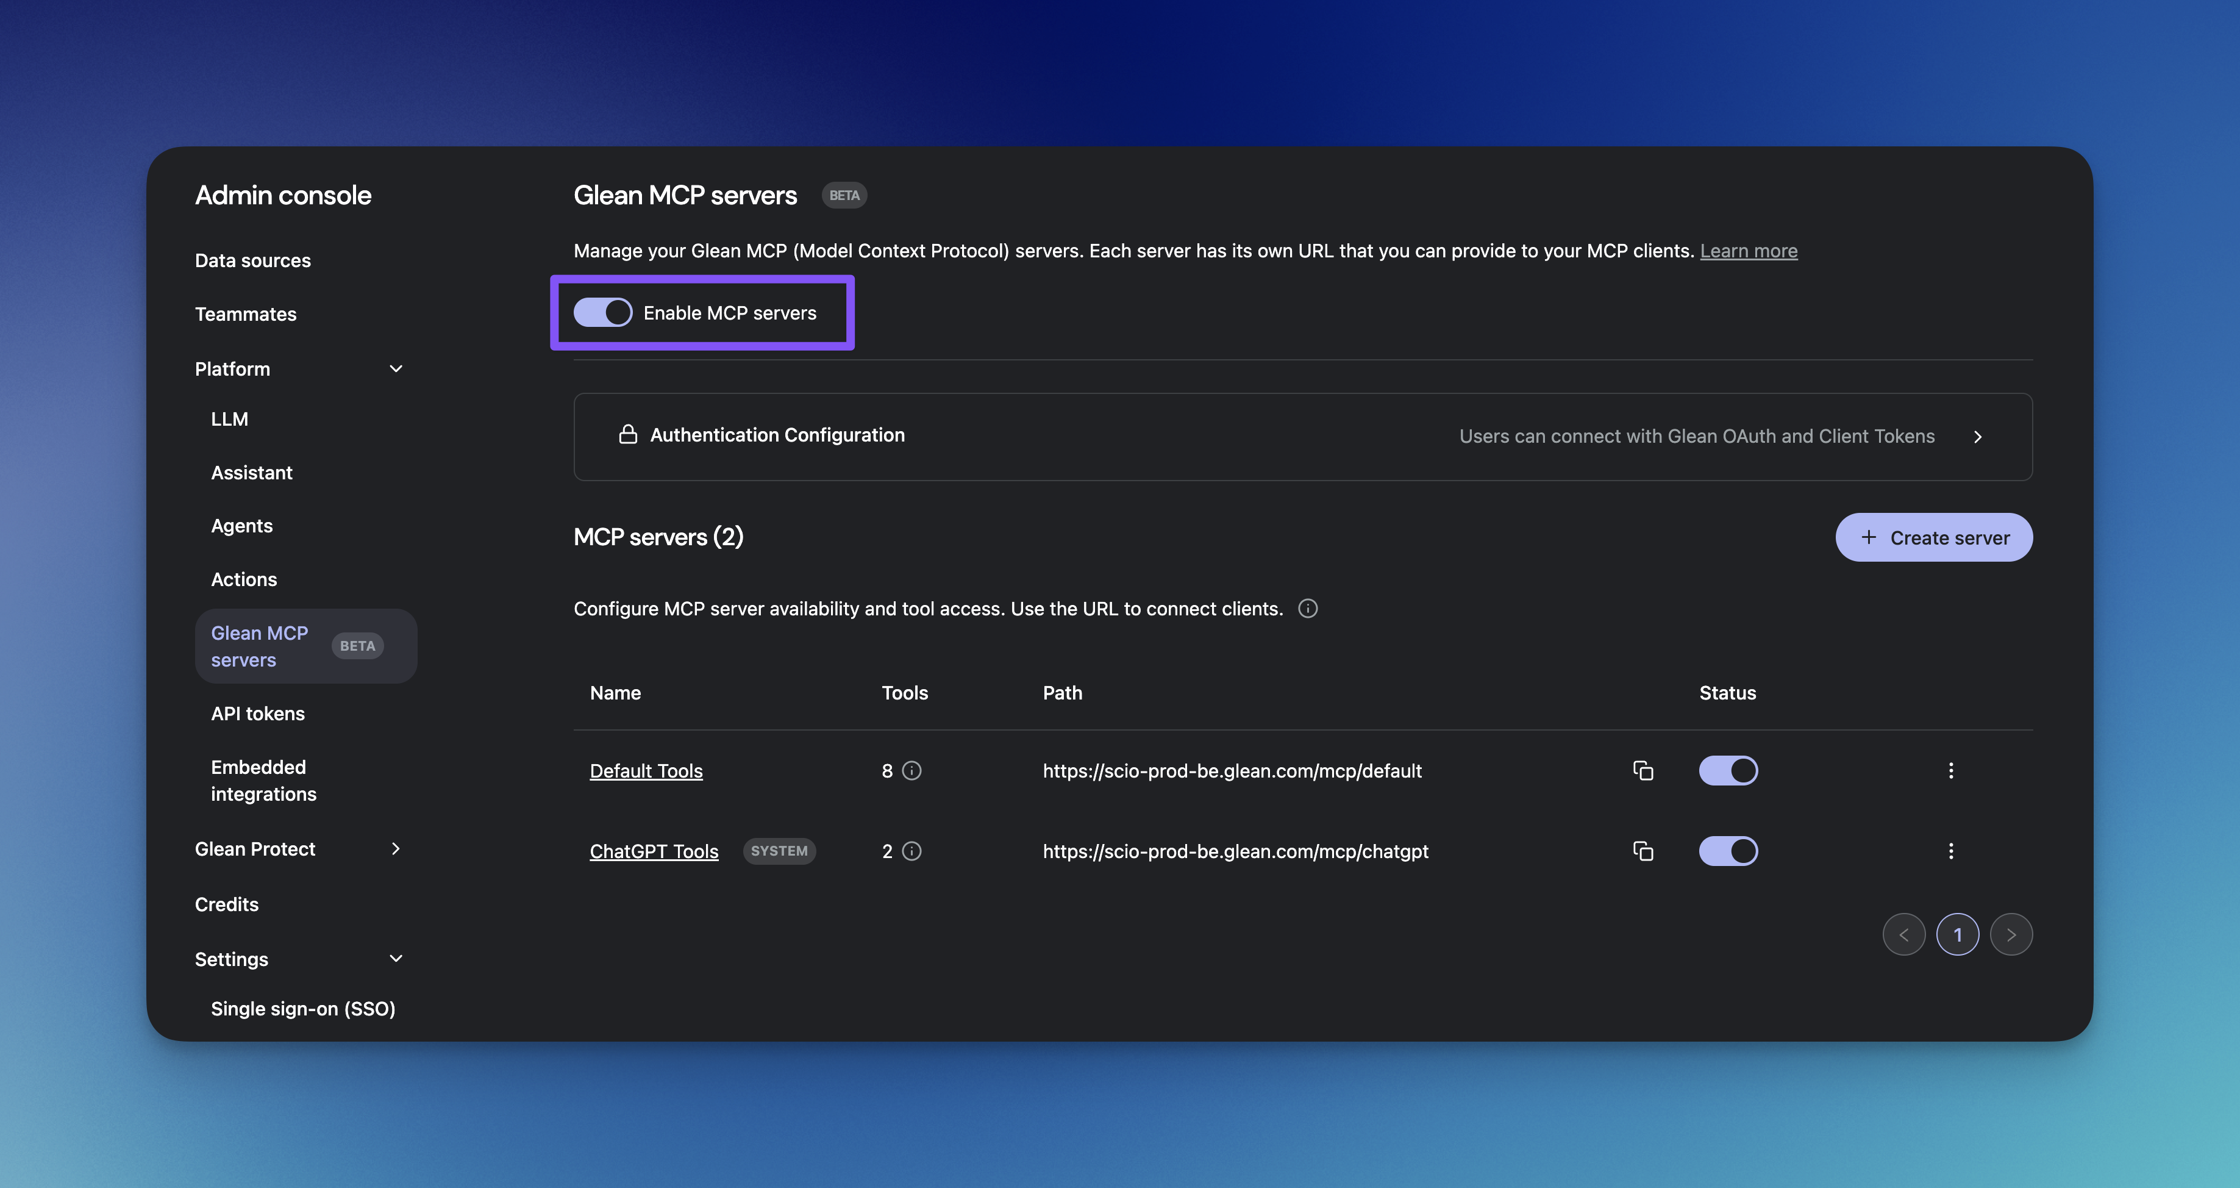This screenshot has height=1188, width=2240.
Task: Click info icon next to 8 tools
Action: tap(911, 770)
